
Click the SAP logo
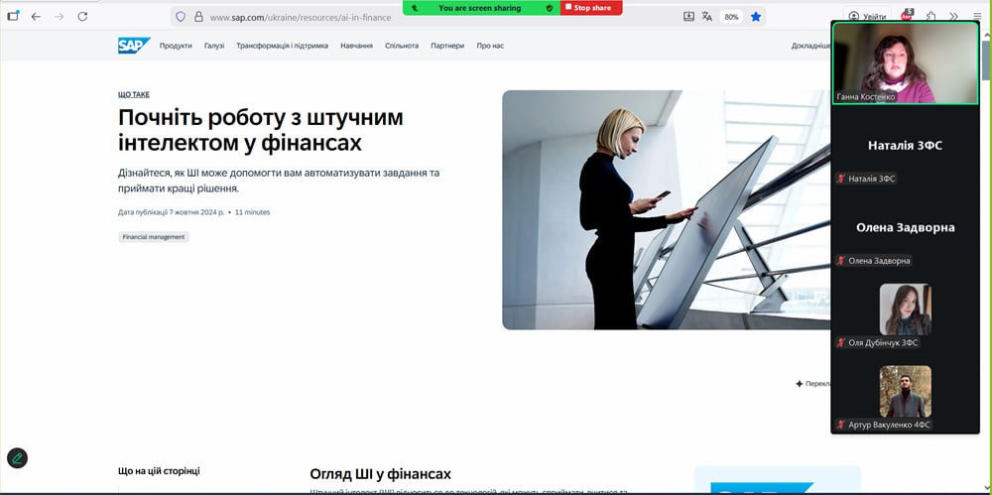(133, 46)
